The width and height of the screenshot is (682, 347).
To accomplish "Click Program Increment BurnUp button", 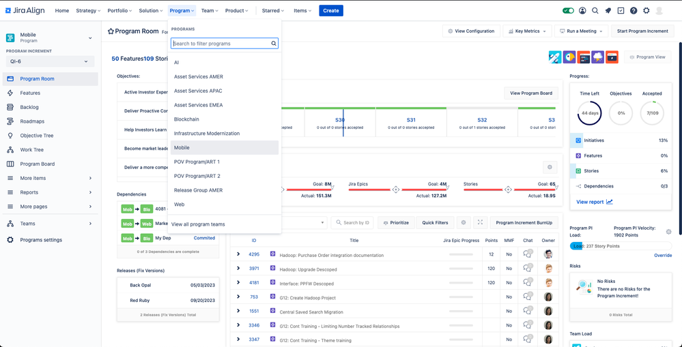I will coord(524,222).
